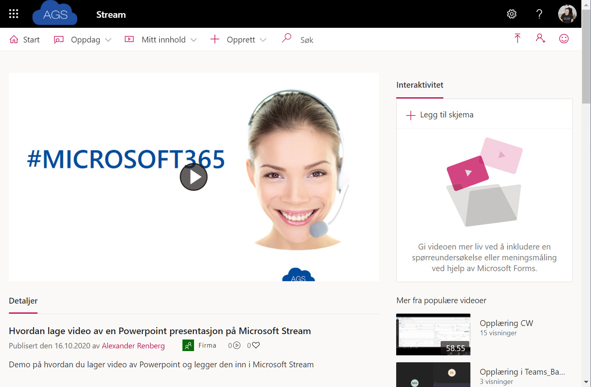591x387 pixels.
Task: Click the '15 visninger' text
Action: click(x=498, y=333)
